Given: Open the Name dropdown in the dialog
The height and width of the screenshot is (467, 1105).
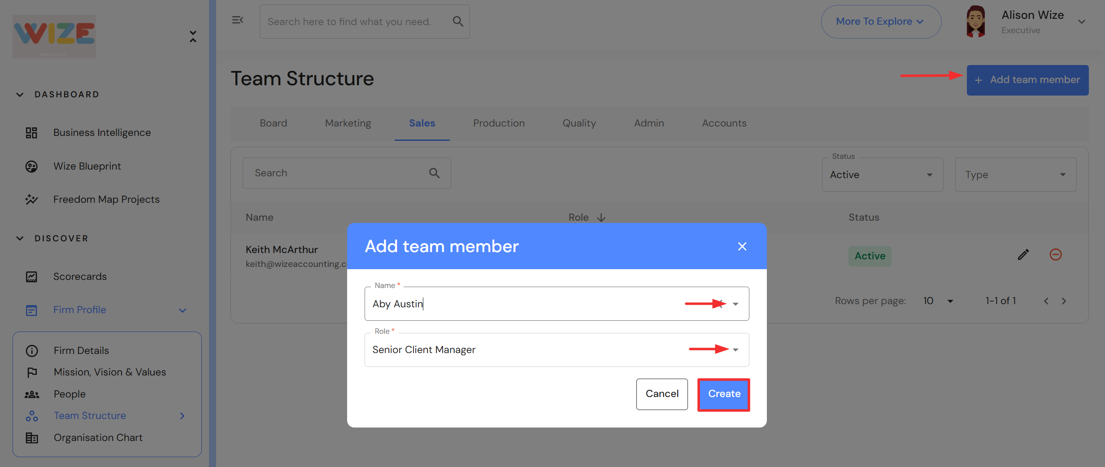Looking at the screenshot, I should [x=735, y=304].
